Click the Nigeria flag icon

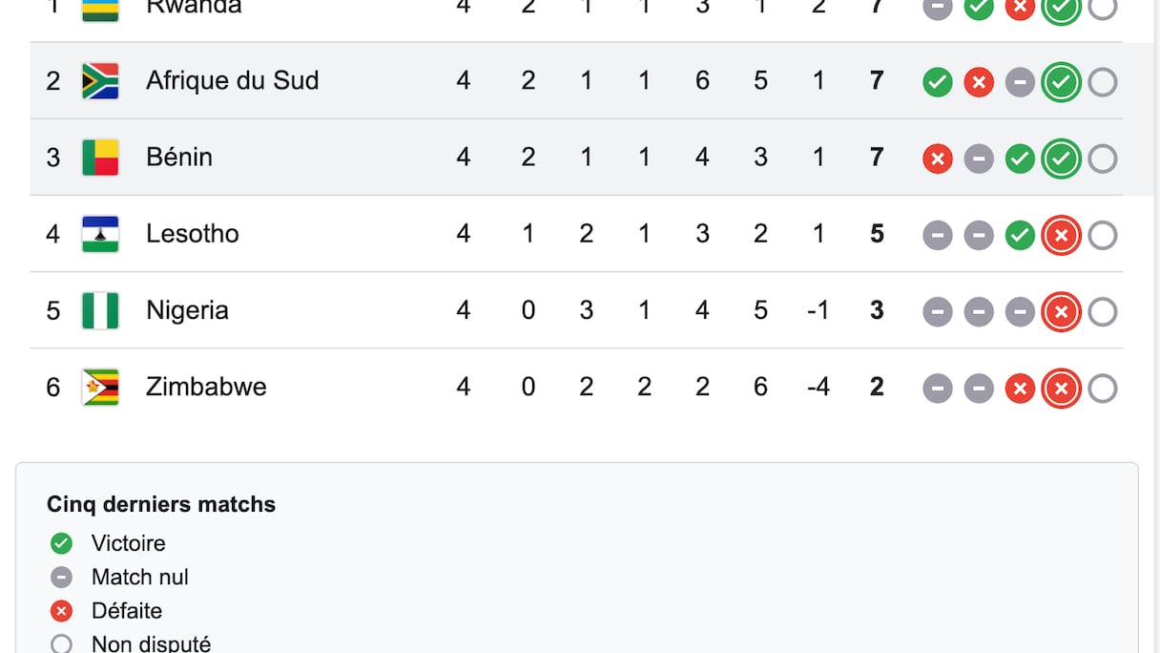[100, 310]
